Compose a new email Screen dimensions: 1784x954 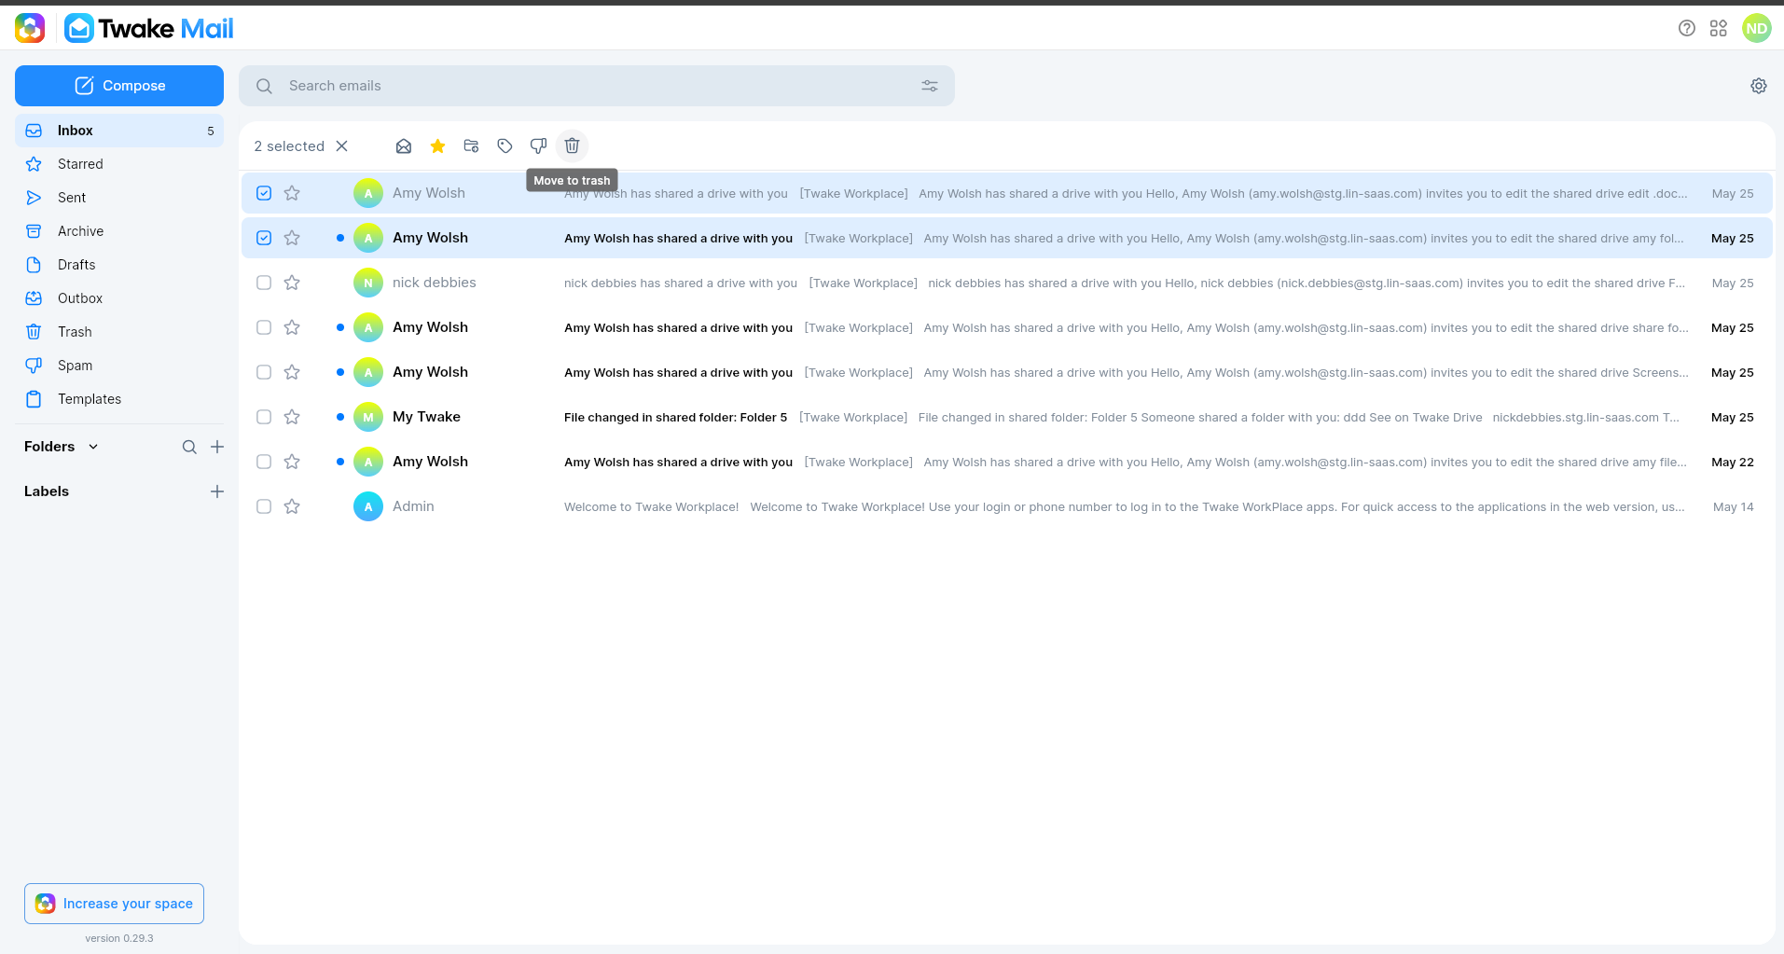pyautogui.click(x=119, y=86)
